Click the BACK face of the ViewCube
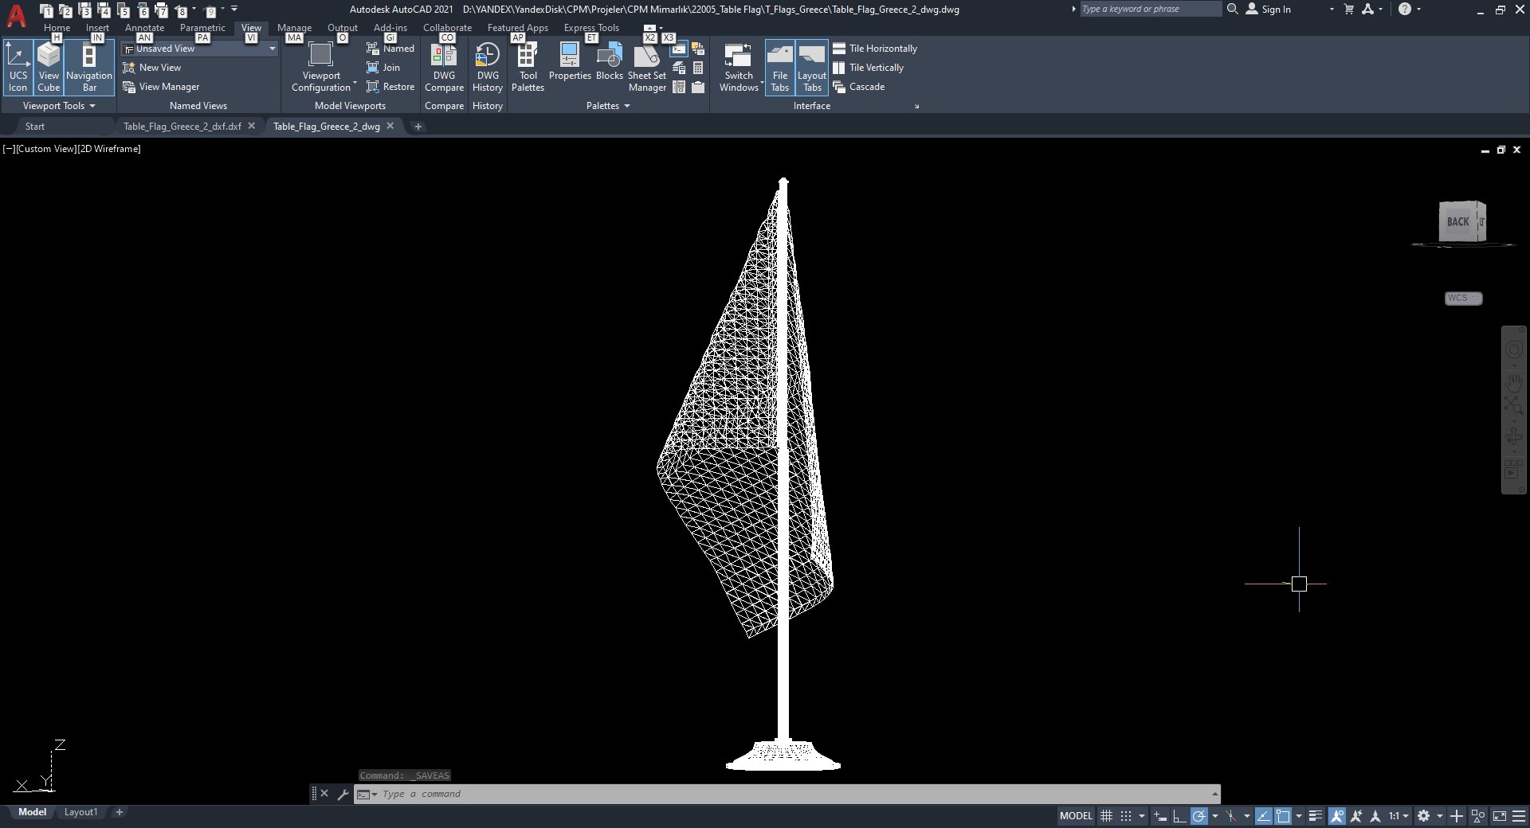Image resolution: width=1530 pixels, height=828 pixels. coord(1457,222)
